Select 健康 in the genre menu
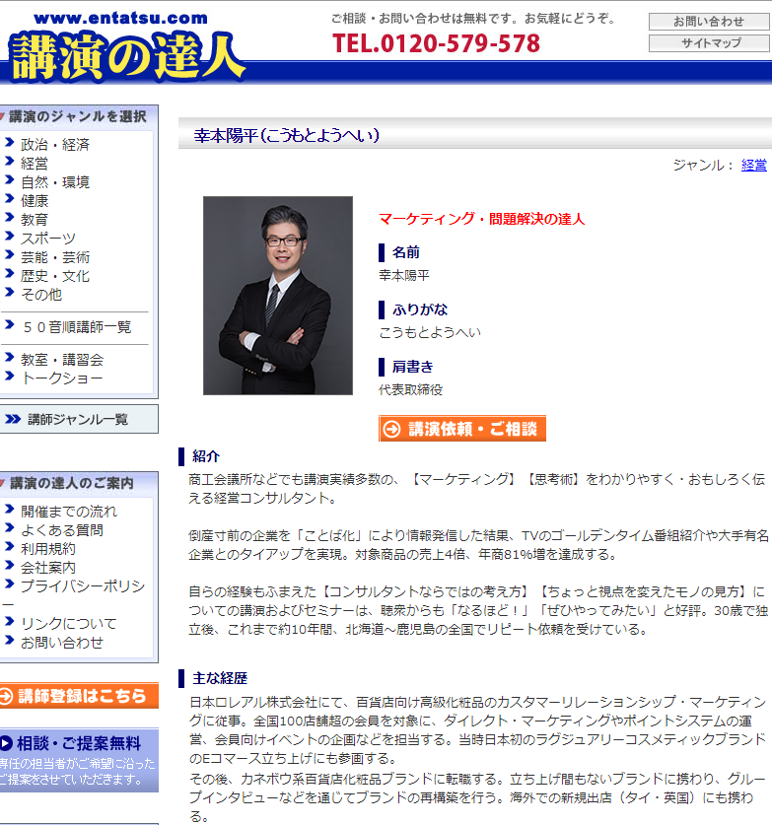 pyautogui.click(x=35, y=200)
